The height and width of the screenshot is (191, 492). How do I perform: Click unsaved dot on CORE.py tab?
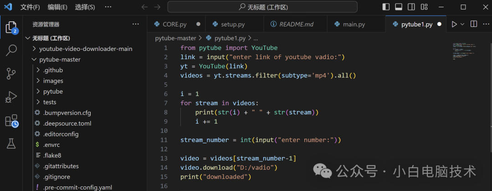[198, 24]
